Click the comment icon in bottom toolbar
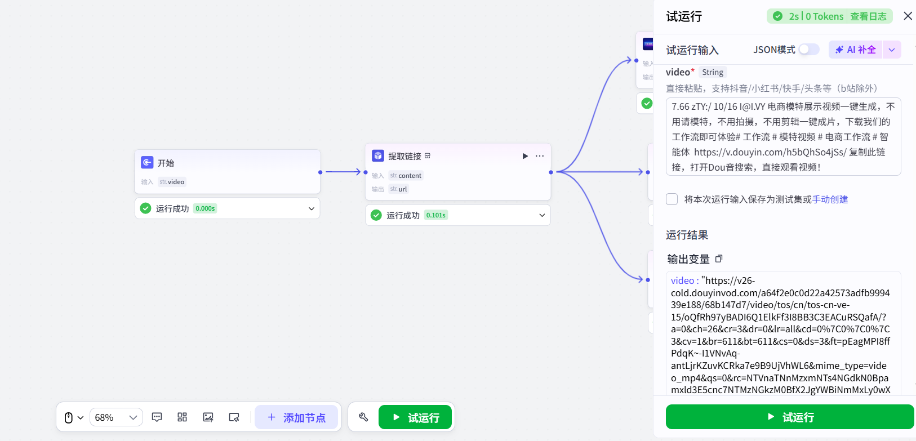916x441 pixels. pyautogui.click(x=157, y=417)
